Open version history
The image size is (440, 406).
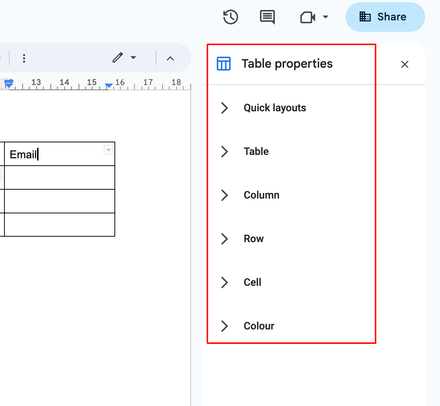[230, 17]
